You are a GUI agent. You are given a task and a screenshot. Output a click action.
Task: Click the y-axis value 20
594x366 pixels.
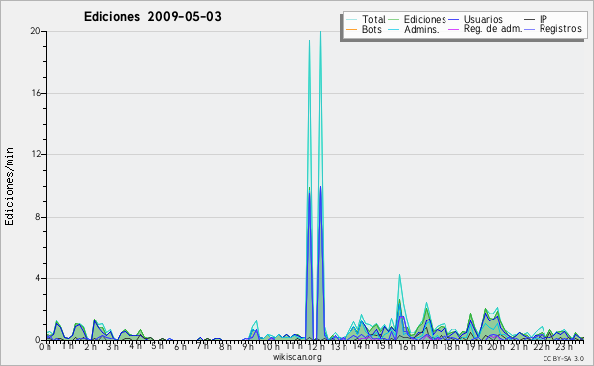pos(36,31)
